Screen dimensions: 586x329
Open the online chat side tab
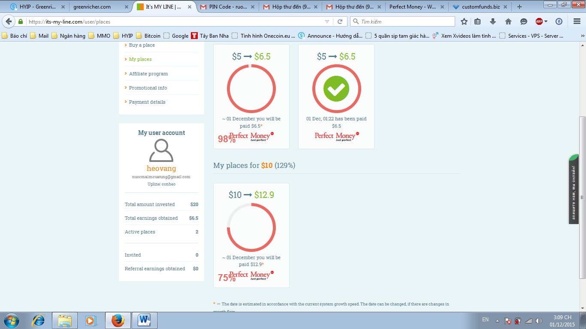[574, 189]
